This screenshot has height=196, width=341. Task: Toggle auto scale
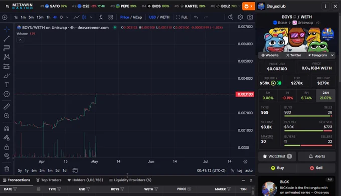coord(249,170)
